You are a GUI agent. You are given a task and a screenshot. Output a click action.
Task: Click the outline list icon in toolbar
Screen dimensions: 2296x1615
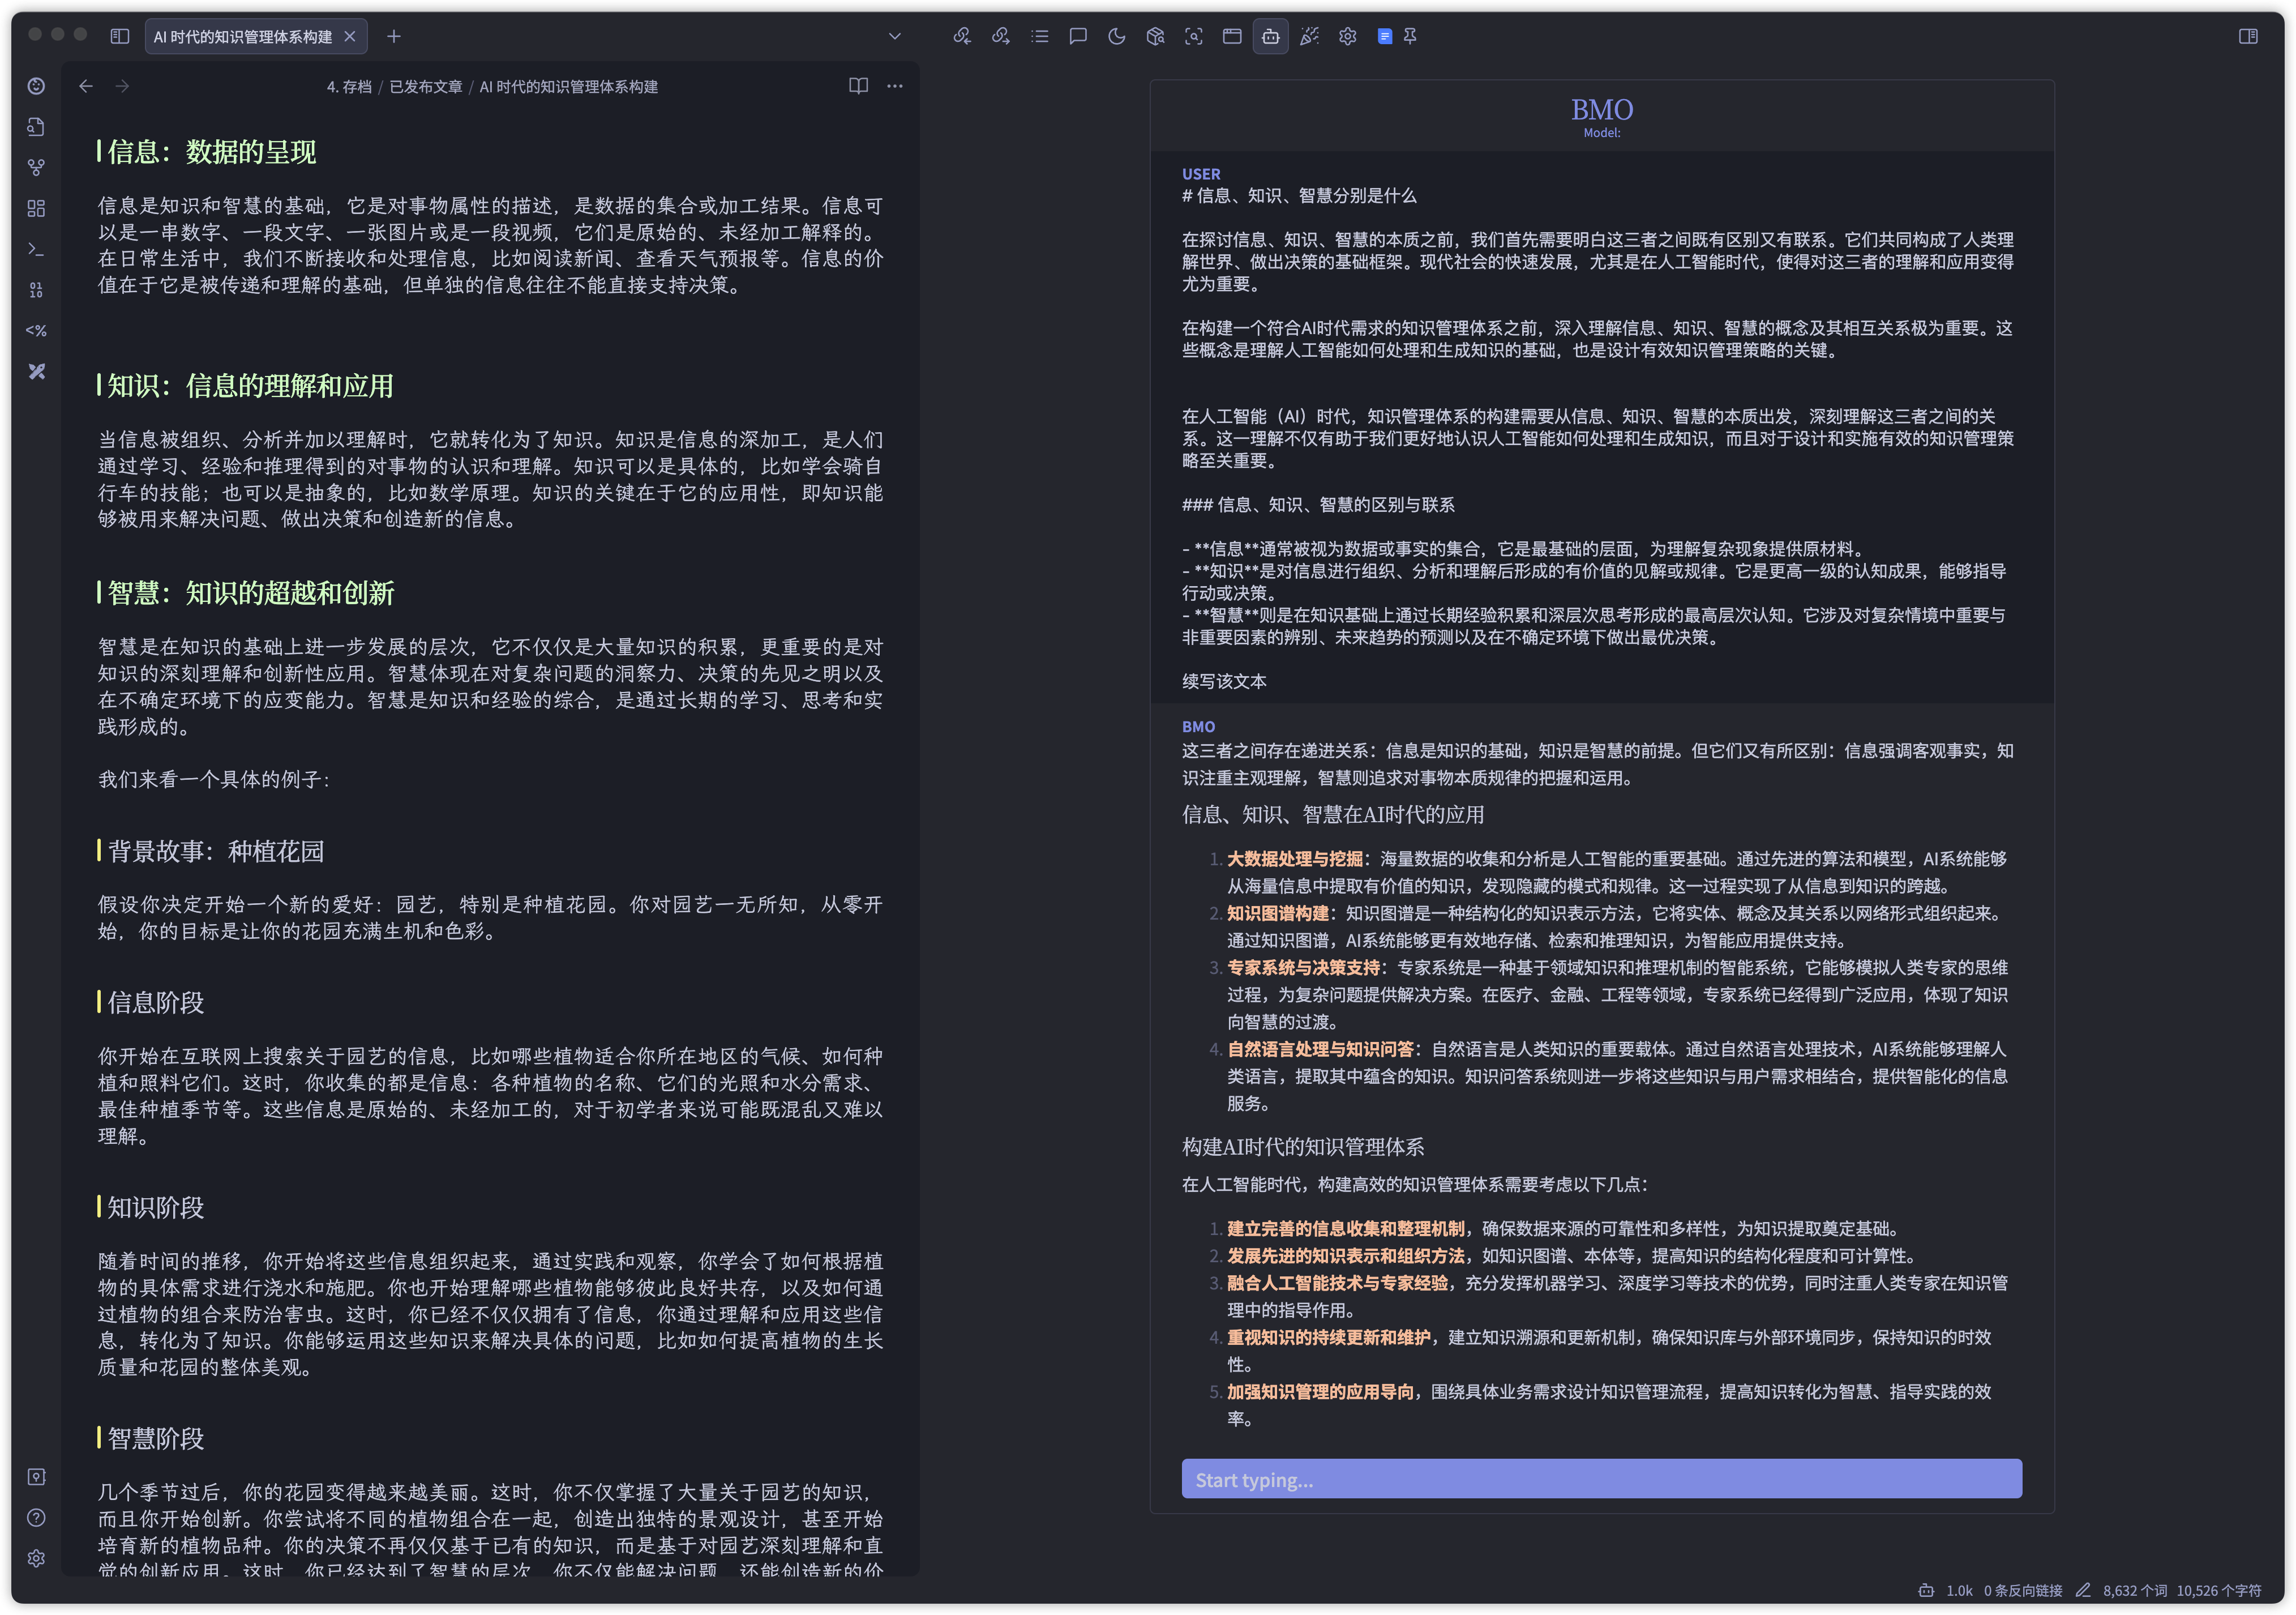(1040, 36)
